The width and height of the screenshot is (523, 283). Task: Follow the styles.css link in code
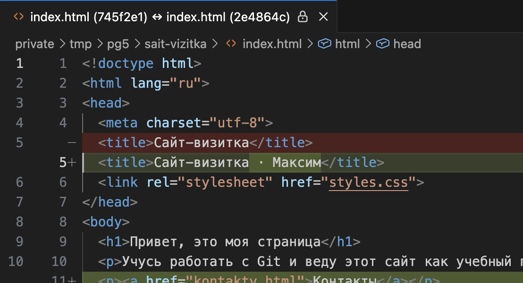coord(369,183)
